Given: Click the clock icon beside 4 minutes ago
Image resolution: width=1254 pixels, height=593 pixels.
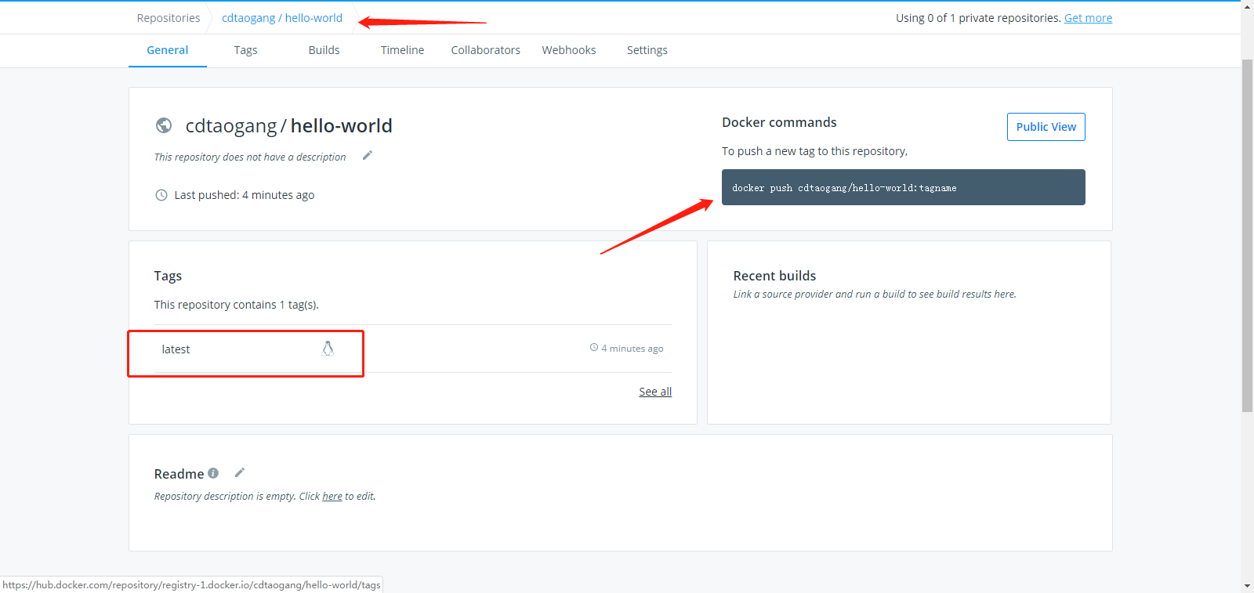Looking at the screenshot, I should point(594,348).
